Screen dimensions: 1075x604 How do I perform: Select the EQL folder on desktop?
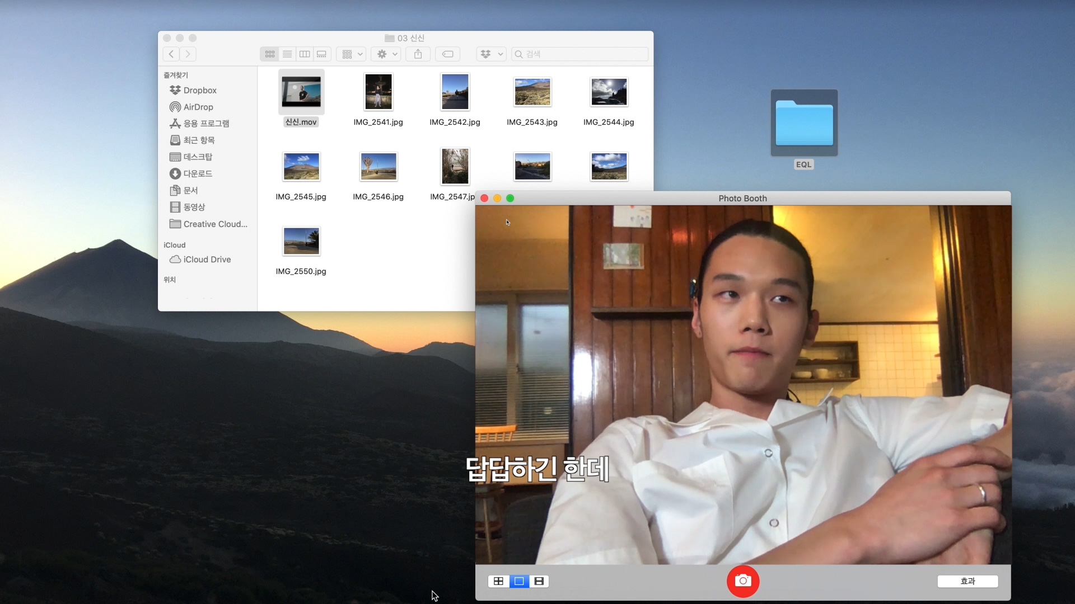coord(804,123)
